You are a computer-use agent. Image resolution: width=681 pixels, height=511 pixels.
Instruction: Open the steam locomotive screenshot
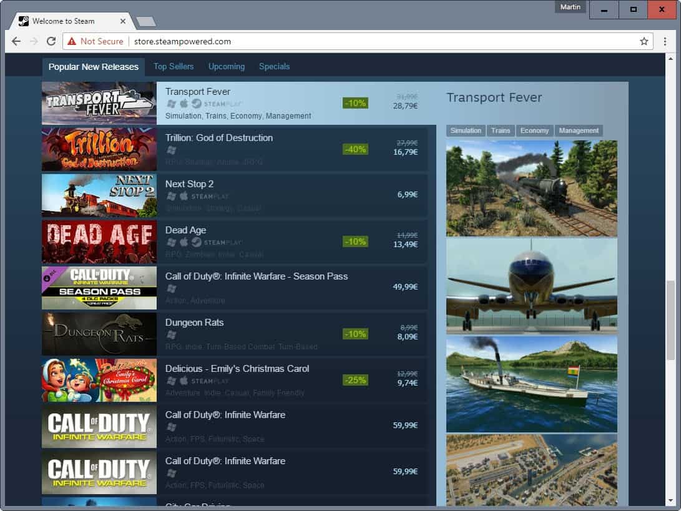coord(532,188)
